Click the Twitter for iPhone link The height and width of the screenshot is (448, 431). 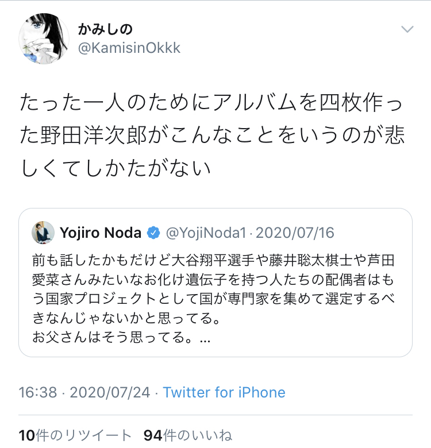point(224,392)
